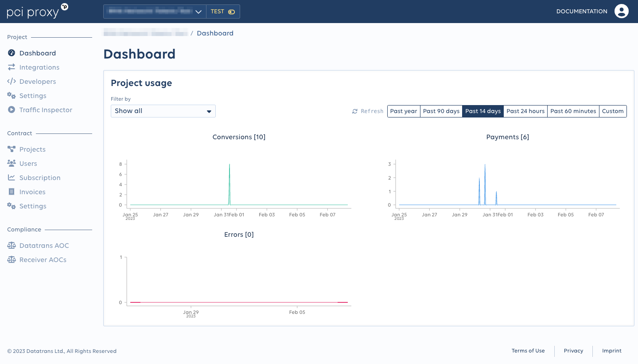Screen dimensions: 638x364
Task: Open the Integrations sidebar item
Action: [39, 67]
